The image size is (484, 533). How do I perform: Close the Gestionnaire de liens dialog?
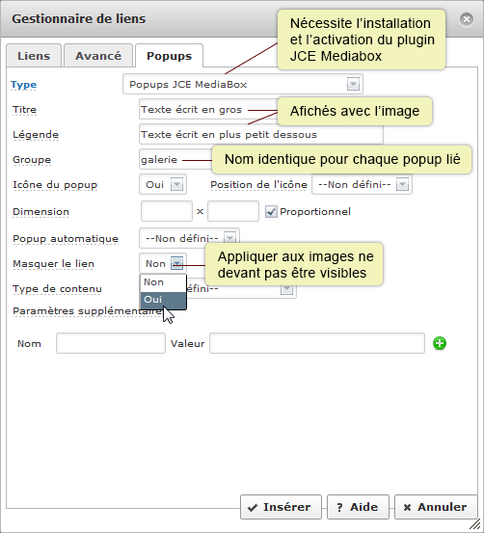pos(467,19)
